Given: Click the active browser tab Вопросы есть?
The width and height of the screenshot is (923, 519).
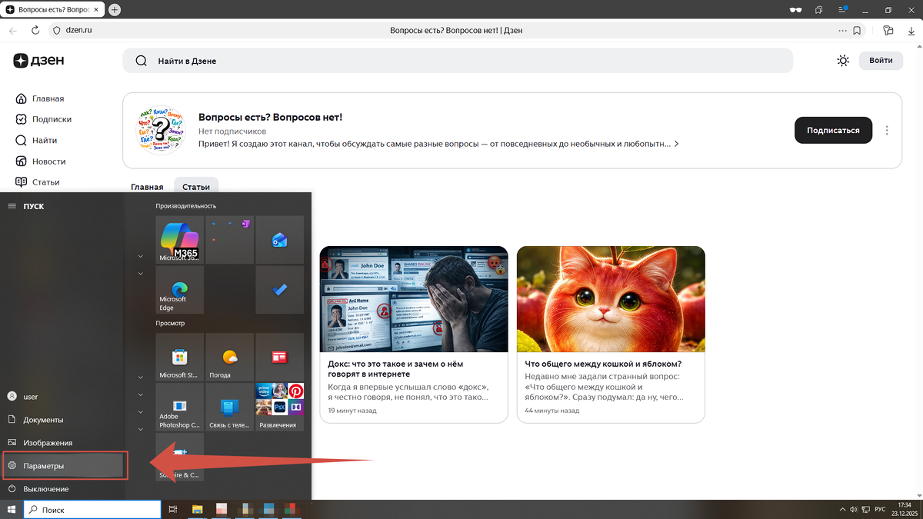Looking at the screenshot, I should pyautogui.click(x=52, y=9).
